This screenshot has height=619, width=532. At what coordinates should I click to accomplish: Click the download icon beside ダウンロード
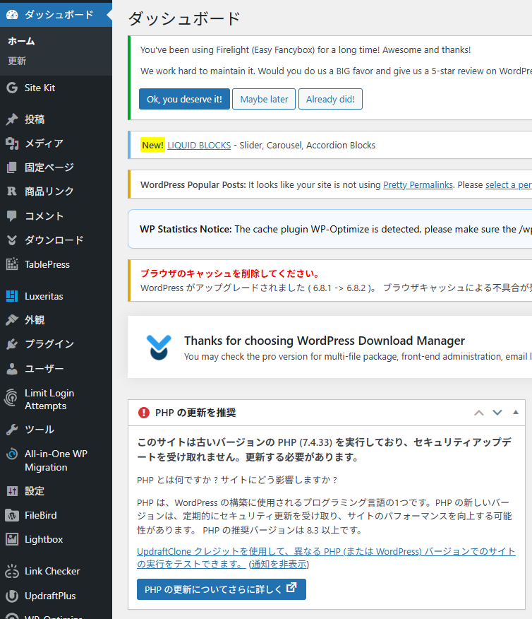(12, 240)
